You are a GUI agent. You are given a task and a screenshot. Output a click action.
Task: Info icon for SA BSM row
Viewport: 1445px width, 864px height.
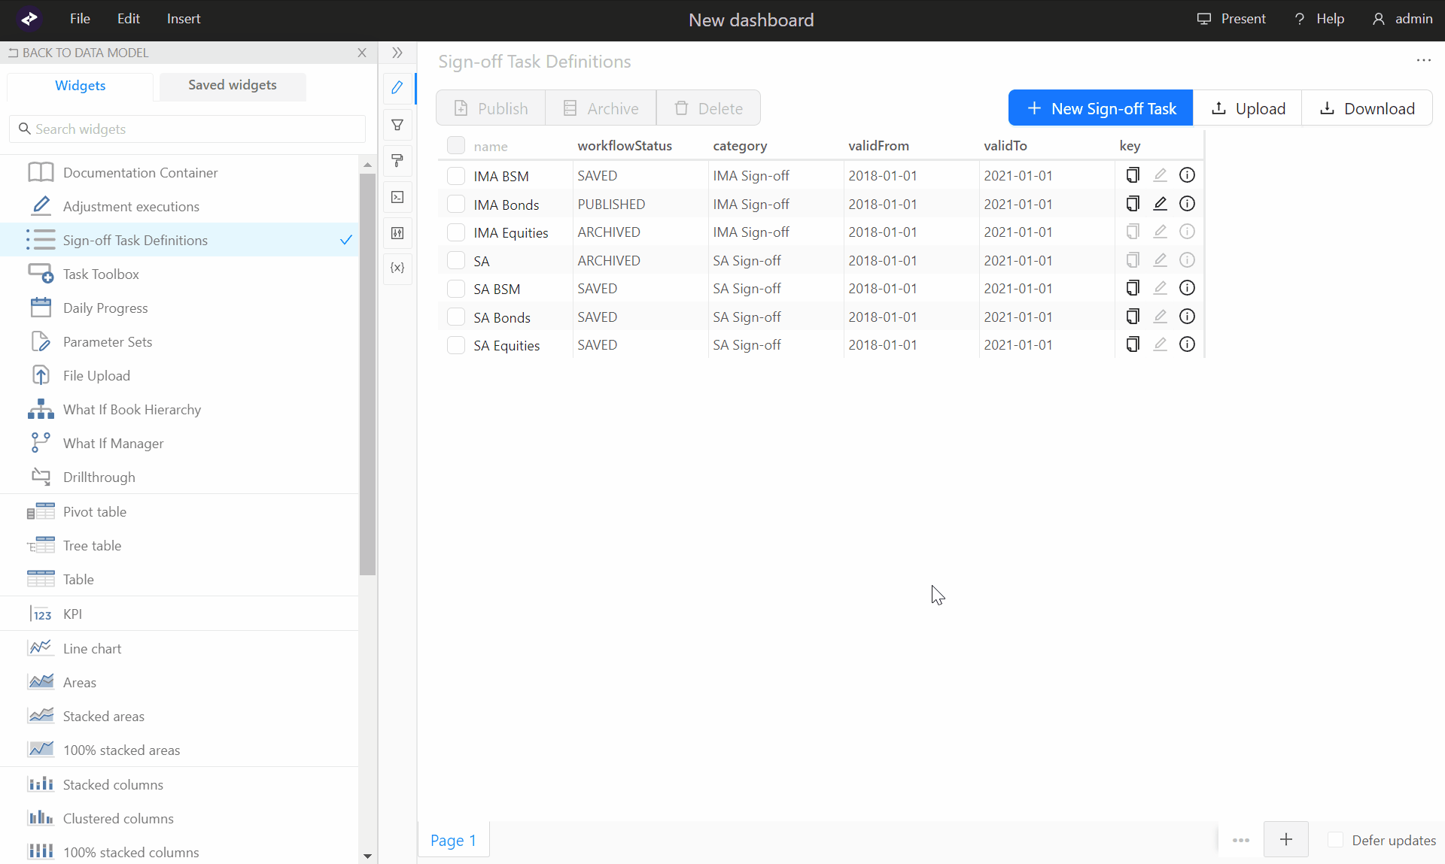point(1187,288)
